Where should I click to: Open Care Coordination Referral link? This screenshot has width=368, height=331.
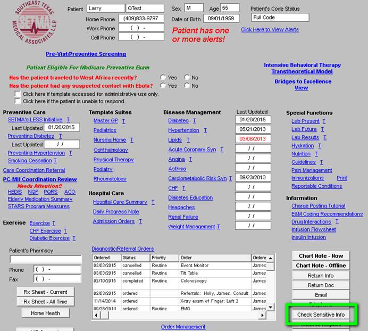click(x=34, y=170)
